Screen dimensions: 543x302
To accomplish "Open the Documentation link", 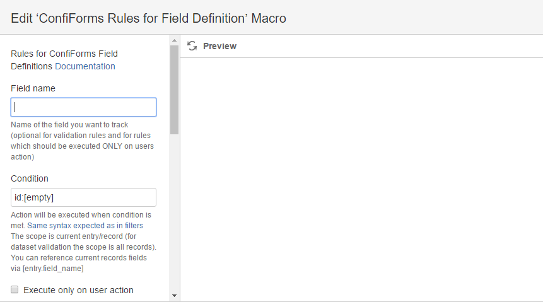I will [85, 66].
